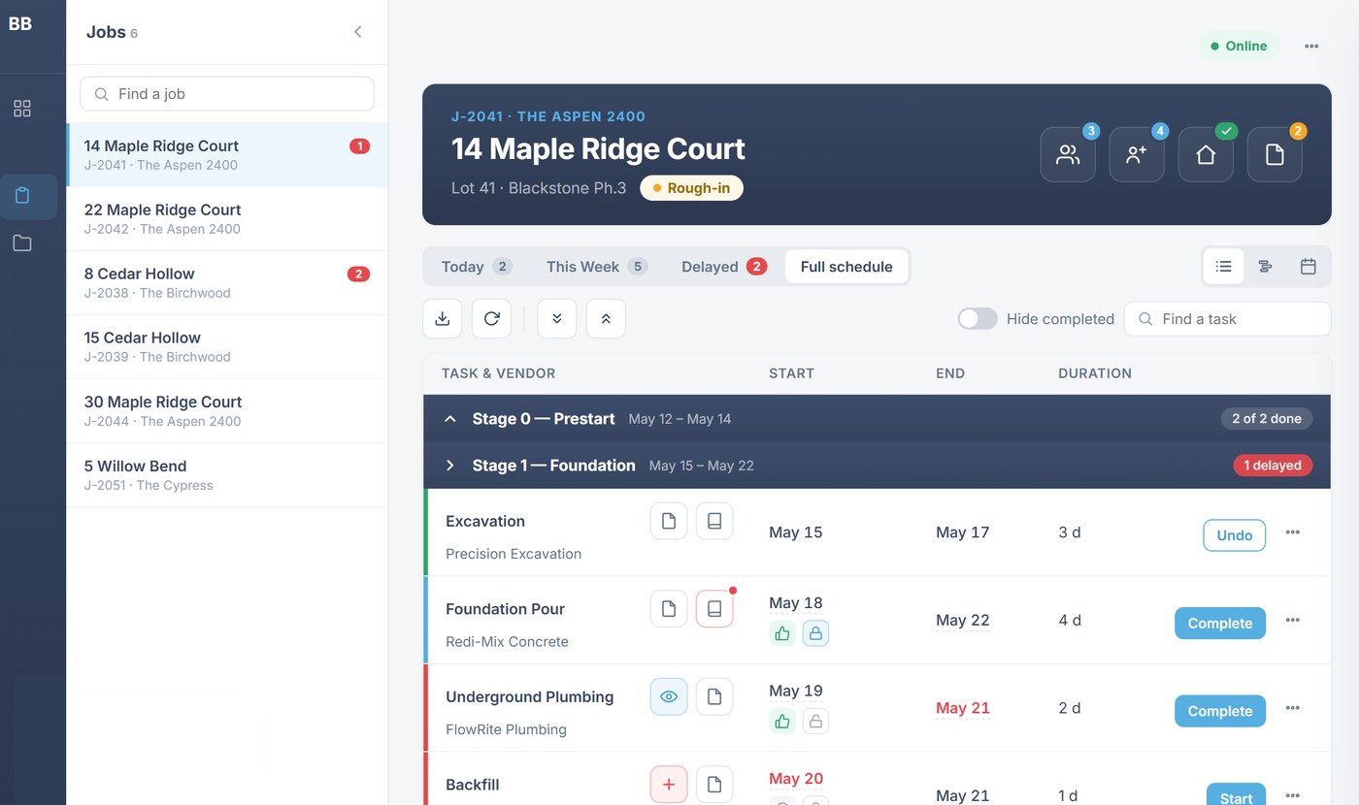Collapse the Jobs panel
1359x805 pixels.
point(358,32)
